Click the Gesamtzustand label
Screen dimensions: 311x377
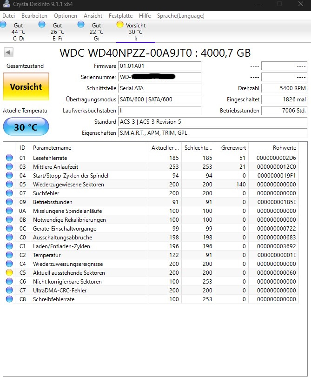tap(25, 66)
